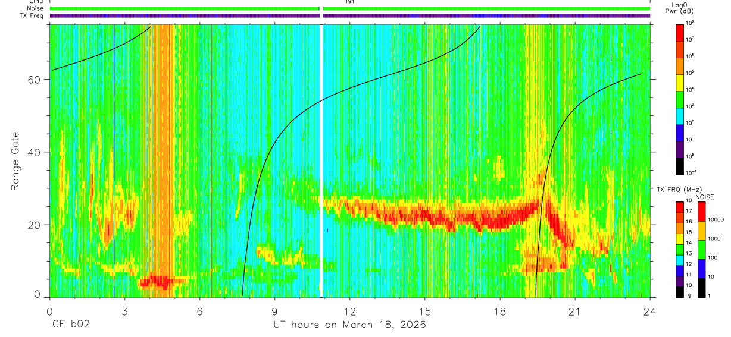731x337 pixels.
Task: Click the red top segment of the Lag0 power colorbar
Action: tap(680, 32)
